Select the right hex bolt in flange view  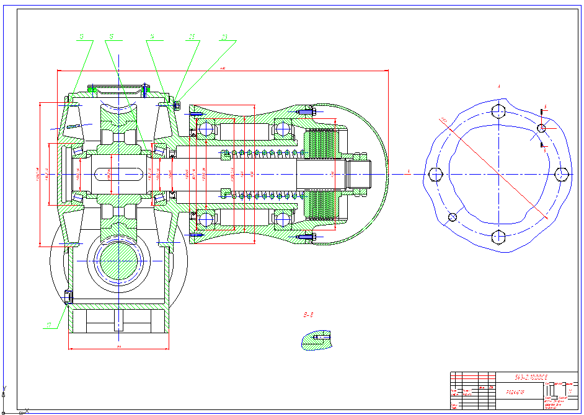pyautogui.click(x=562, y=174)
